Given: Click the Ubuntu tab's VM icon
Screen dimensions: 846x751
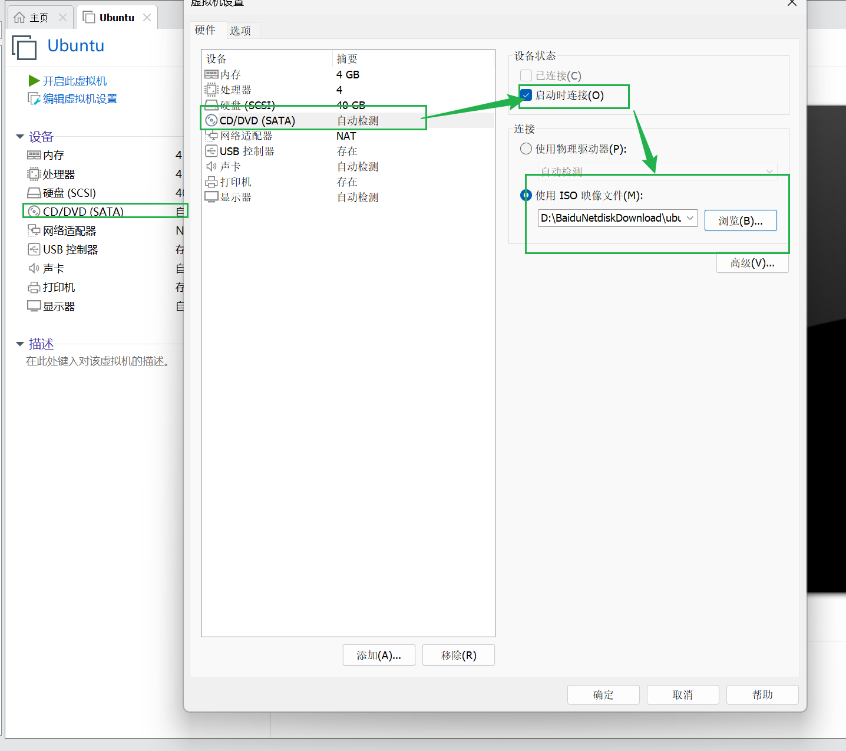Looking at the screenshot, I should (89, 18).
